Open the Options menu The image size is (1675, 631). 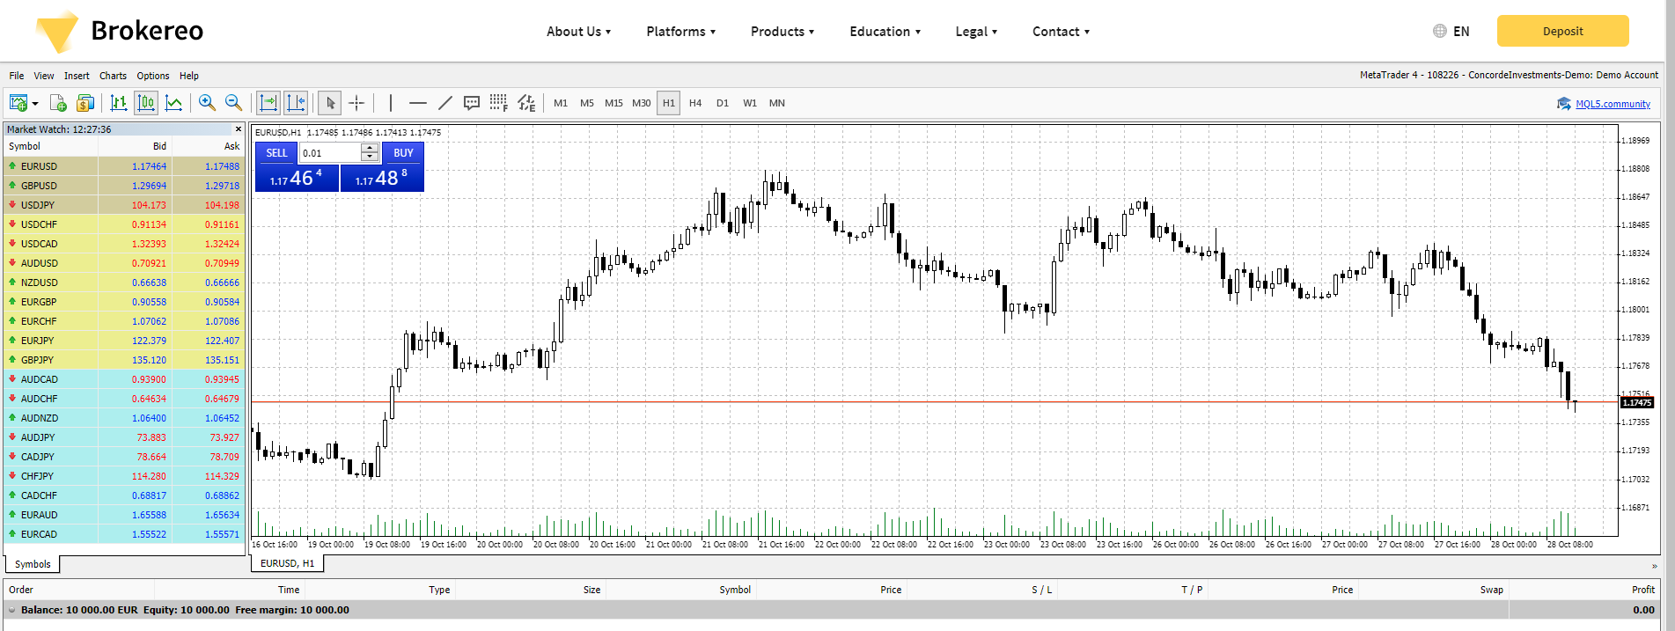[x=153, y=76]
